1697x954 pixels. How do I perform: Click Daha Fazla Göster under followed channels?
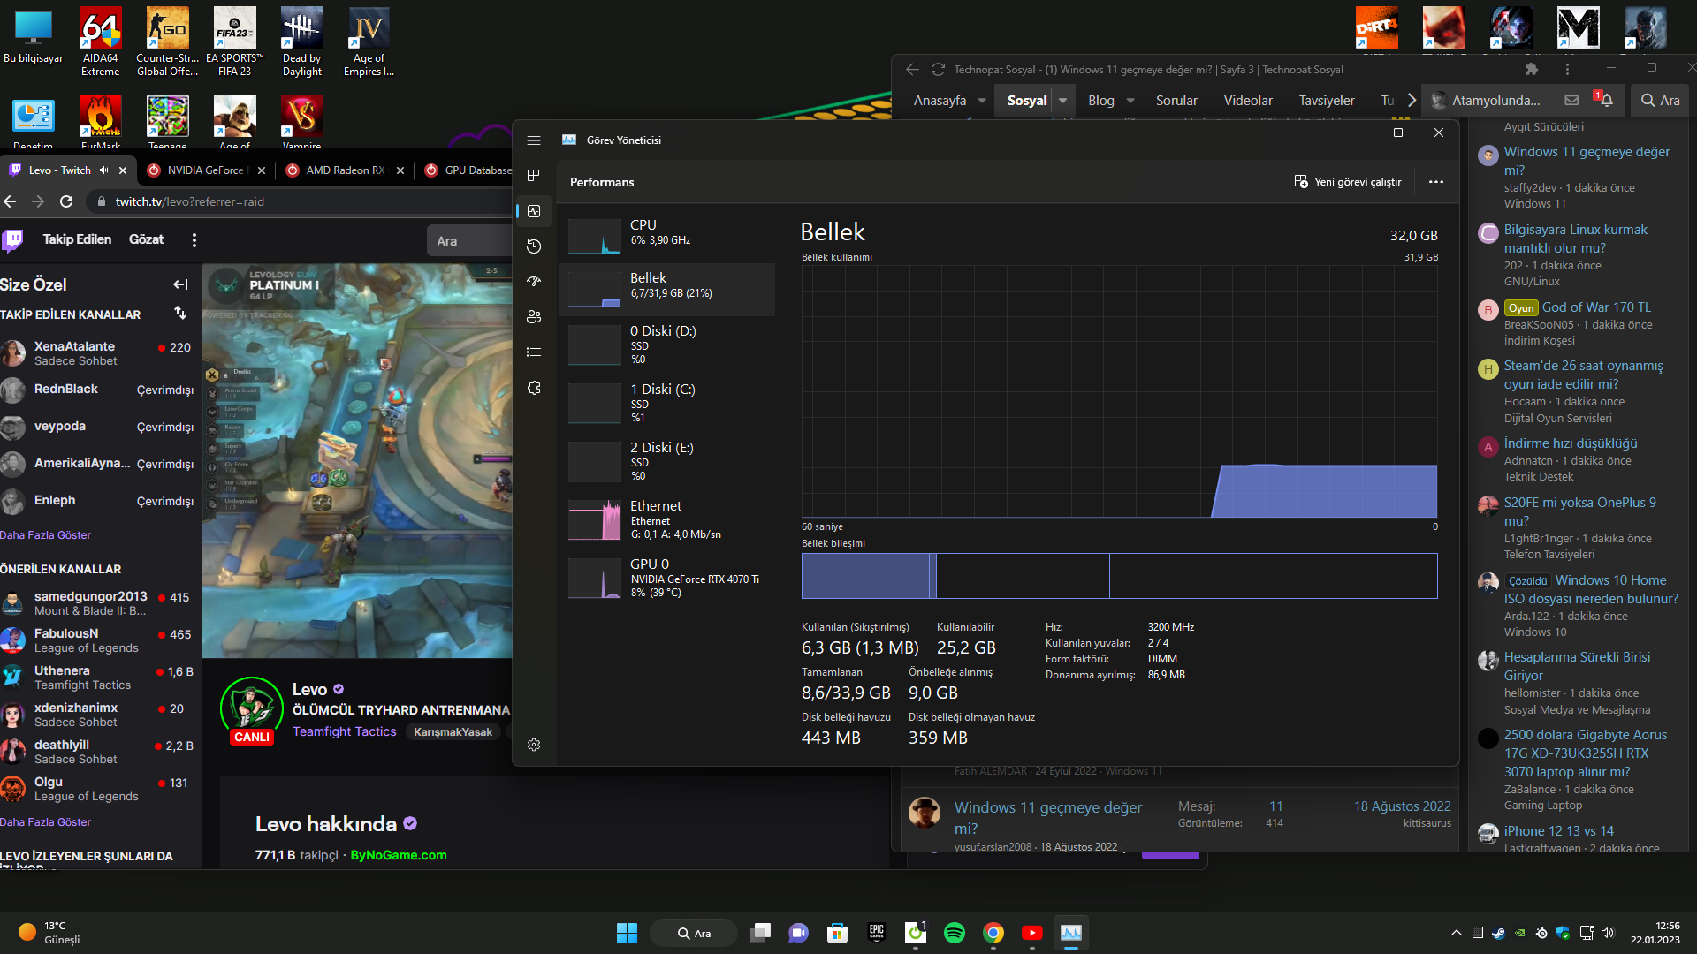point(46,535)
